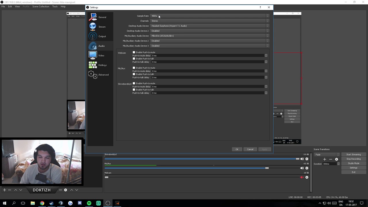Open Discord from the taskbar
Image resolution: width=368 pixels, height=207 pixels.
[80, 203]
